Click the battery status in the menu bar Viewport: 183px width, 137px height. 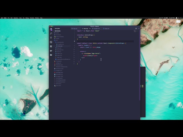(166, 18)
